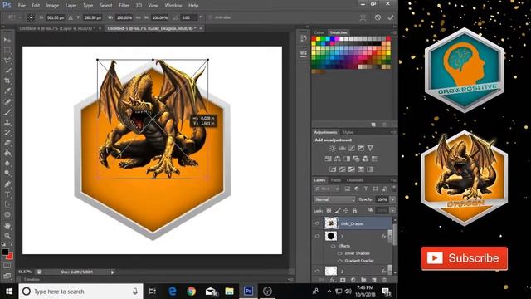The height and width of the screenshot is (299, 531).
Task: Add Color Balance scales adjustment icon
Action: [x=338, y=159]
